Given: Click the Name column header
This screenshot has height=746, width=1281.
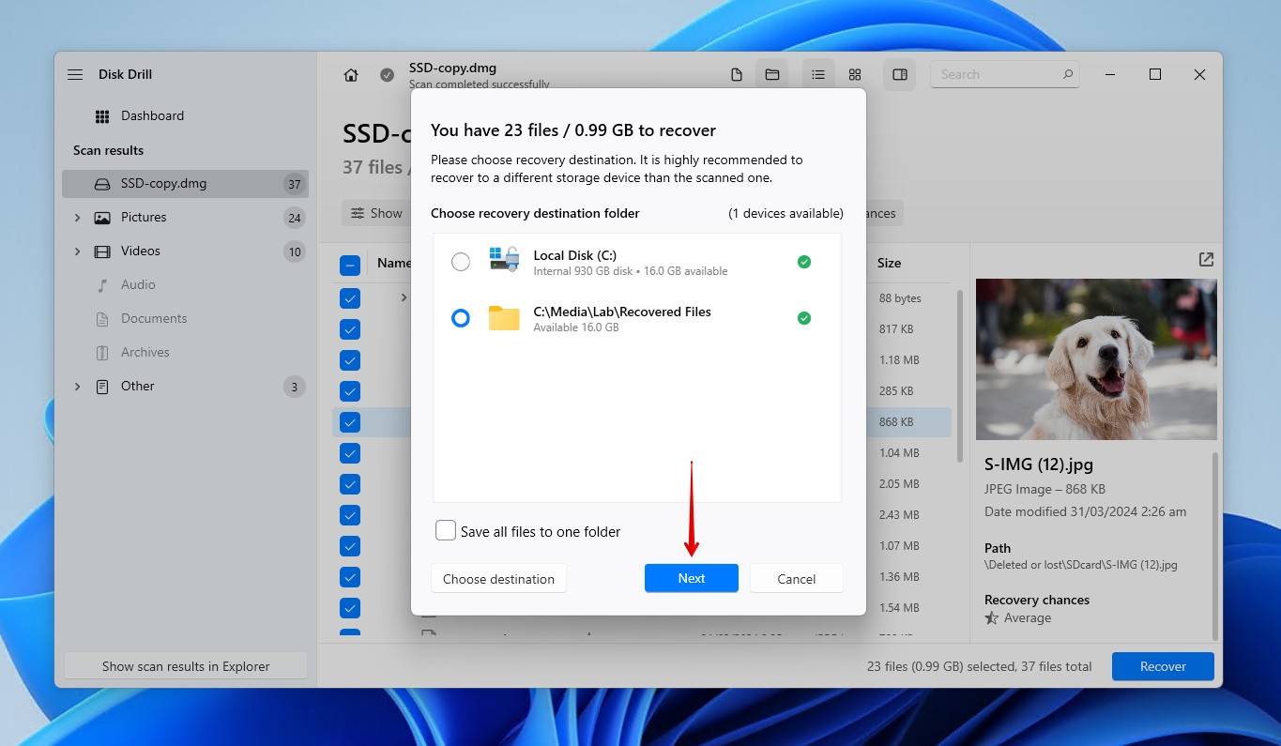Looking at the screenshot, I should point(393,263).
